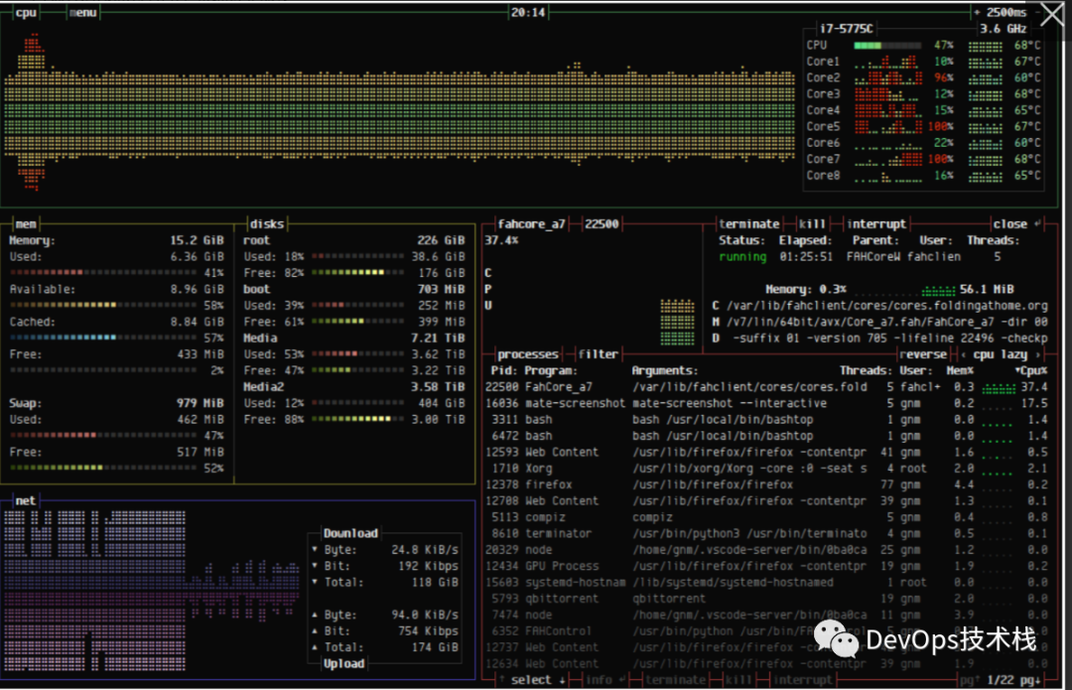Click the Pid: column header

point(504,370)
